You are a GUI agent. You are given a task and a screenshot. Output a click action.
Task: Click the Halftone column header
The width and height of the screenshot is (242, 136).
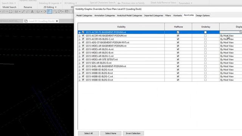pyautogui.click(x=178, y=27)
